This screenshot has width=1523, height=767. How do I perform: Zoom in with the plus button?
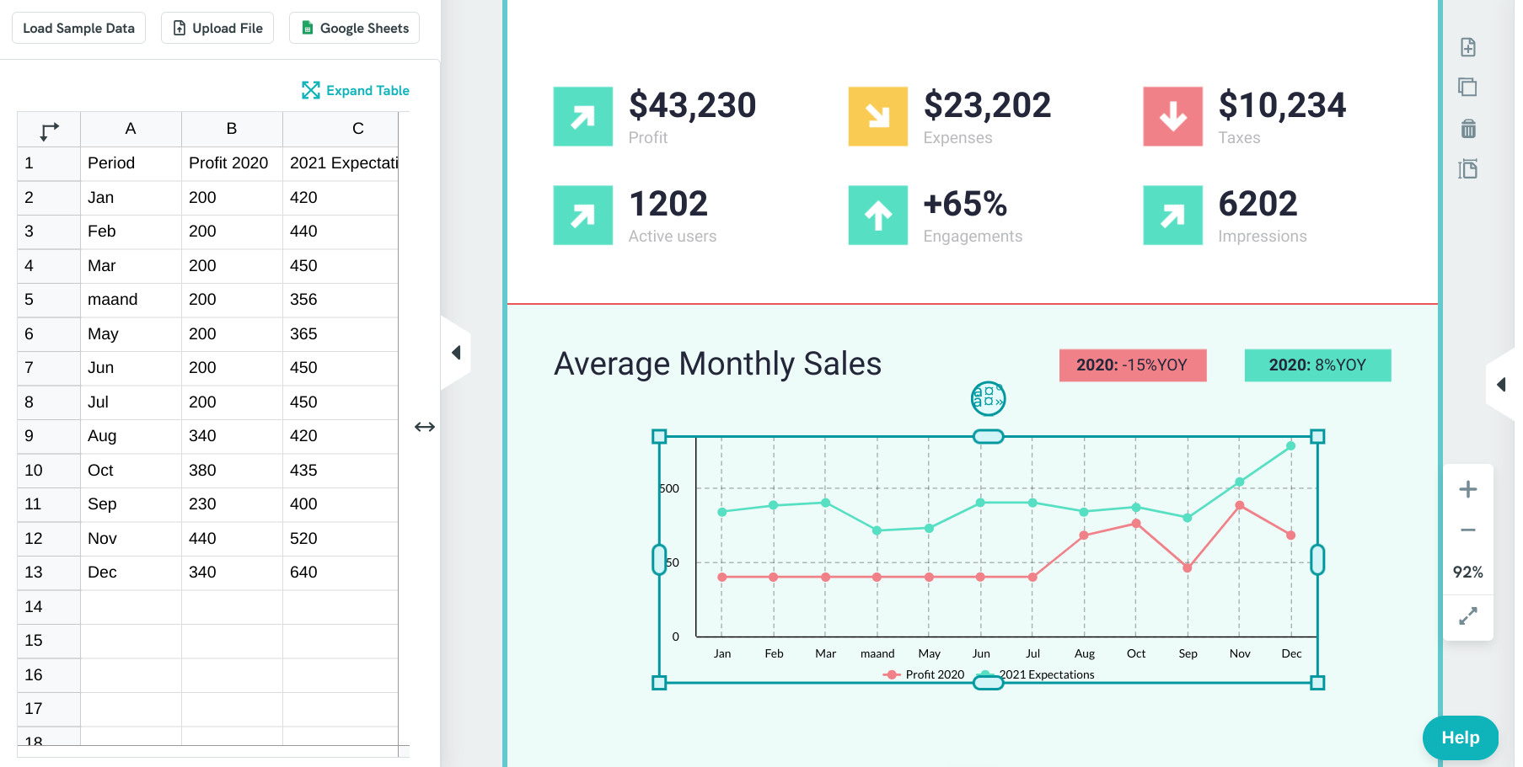tap(1467, 489)
